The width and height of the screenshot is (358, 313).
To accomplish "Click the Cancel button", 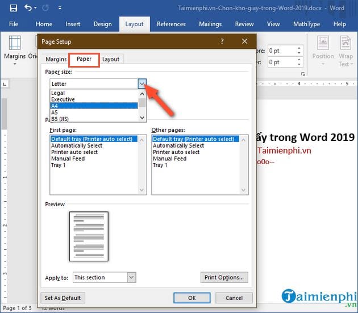I will click(234, 298).
